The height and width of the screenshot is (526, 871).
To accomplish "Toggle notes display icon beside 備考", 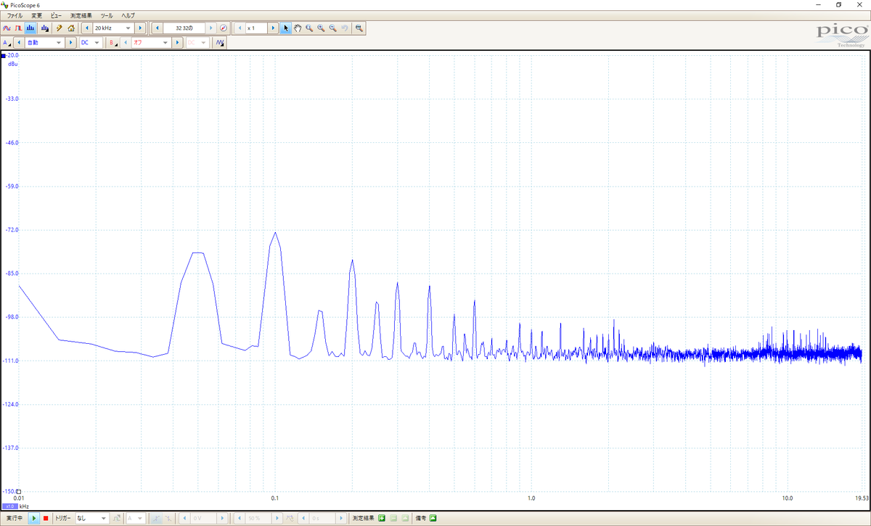I will (433, 518).
